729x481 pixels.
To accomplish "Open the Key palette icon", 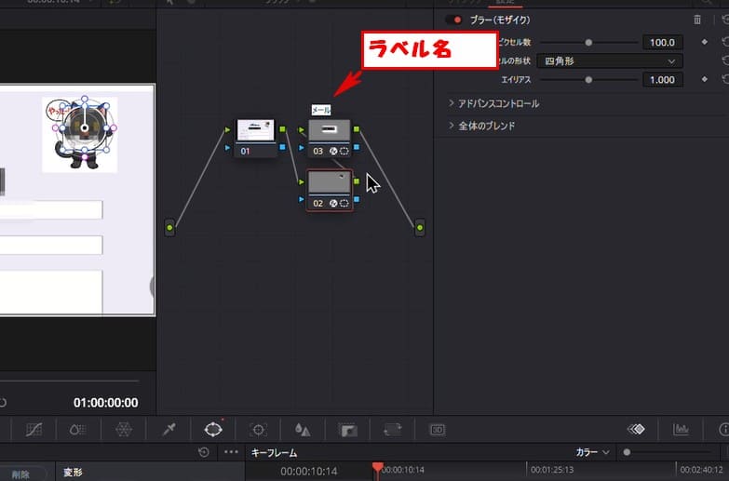I will 347,429.
